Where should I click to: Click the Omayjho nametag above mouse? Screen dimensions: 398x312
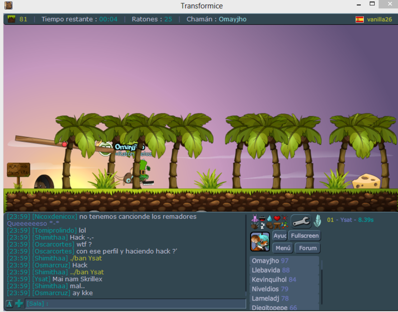[x=130, y=147]
